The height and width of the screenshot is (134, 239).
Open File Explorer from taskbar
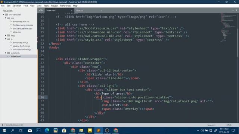click(81, 131)
